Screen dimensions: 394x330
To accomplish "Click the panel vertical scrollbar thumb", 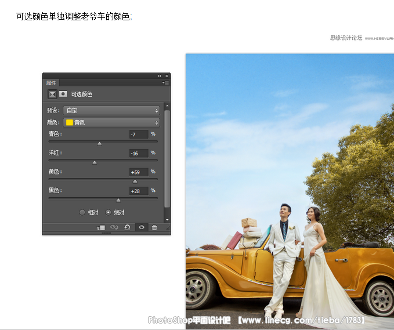I will click(167, 159).
